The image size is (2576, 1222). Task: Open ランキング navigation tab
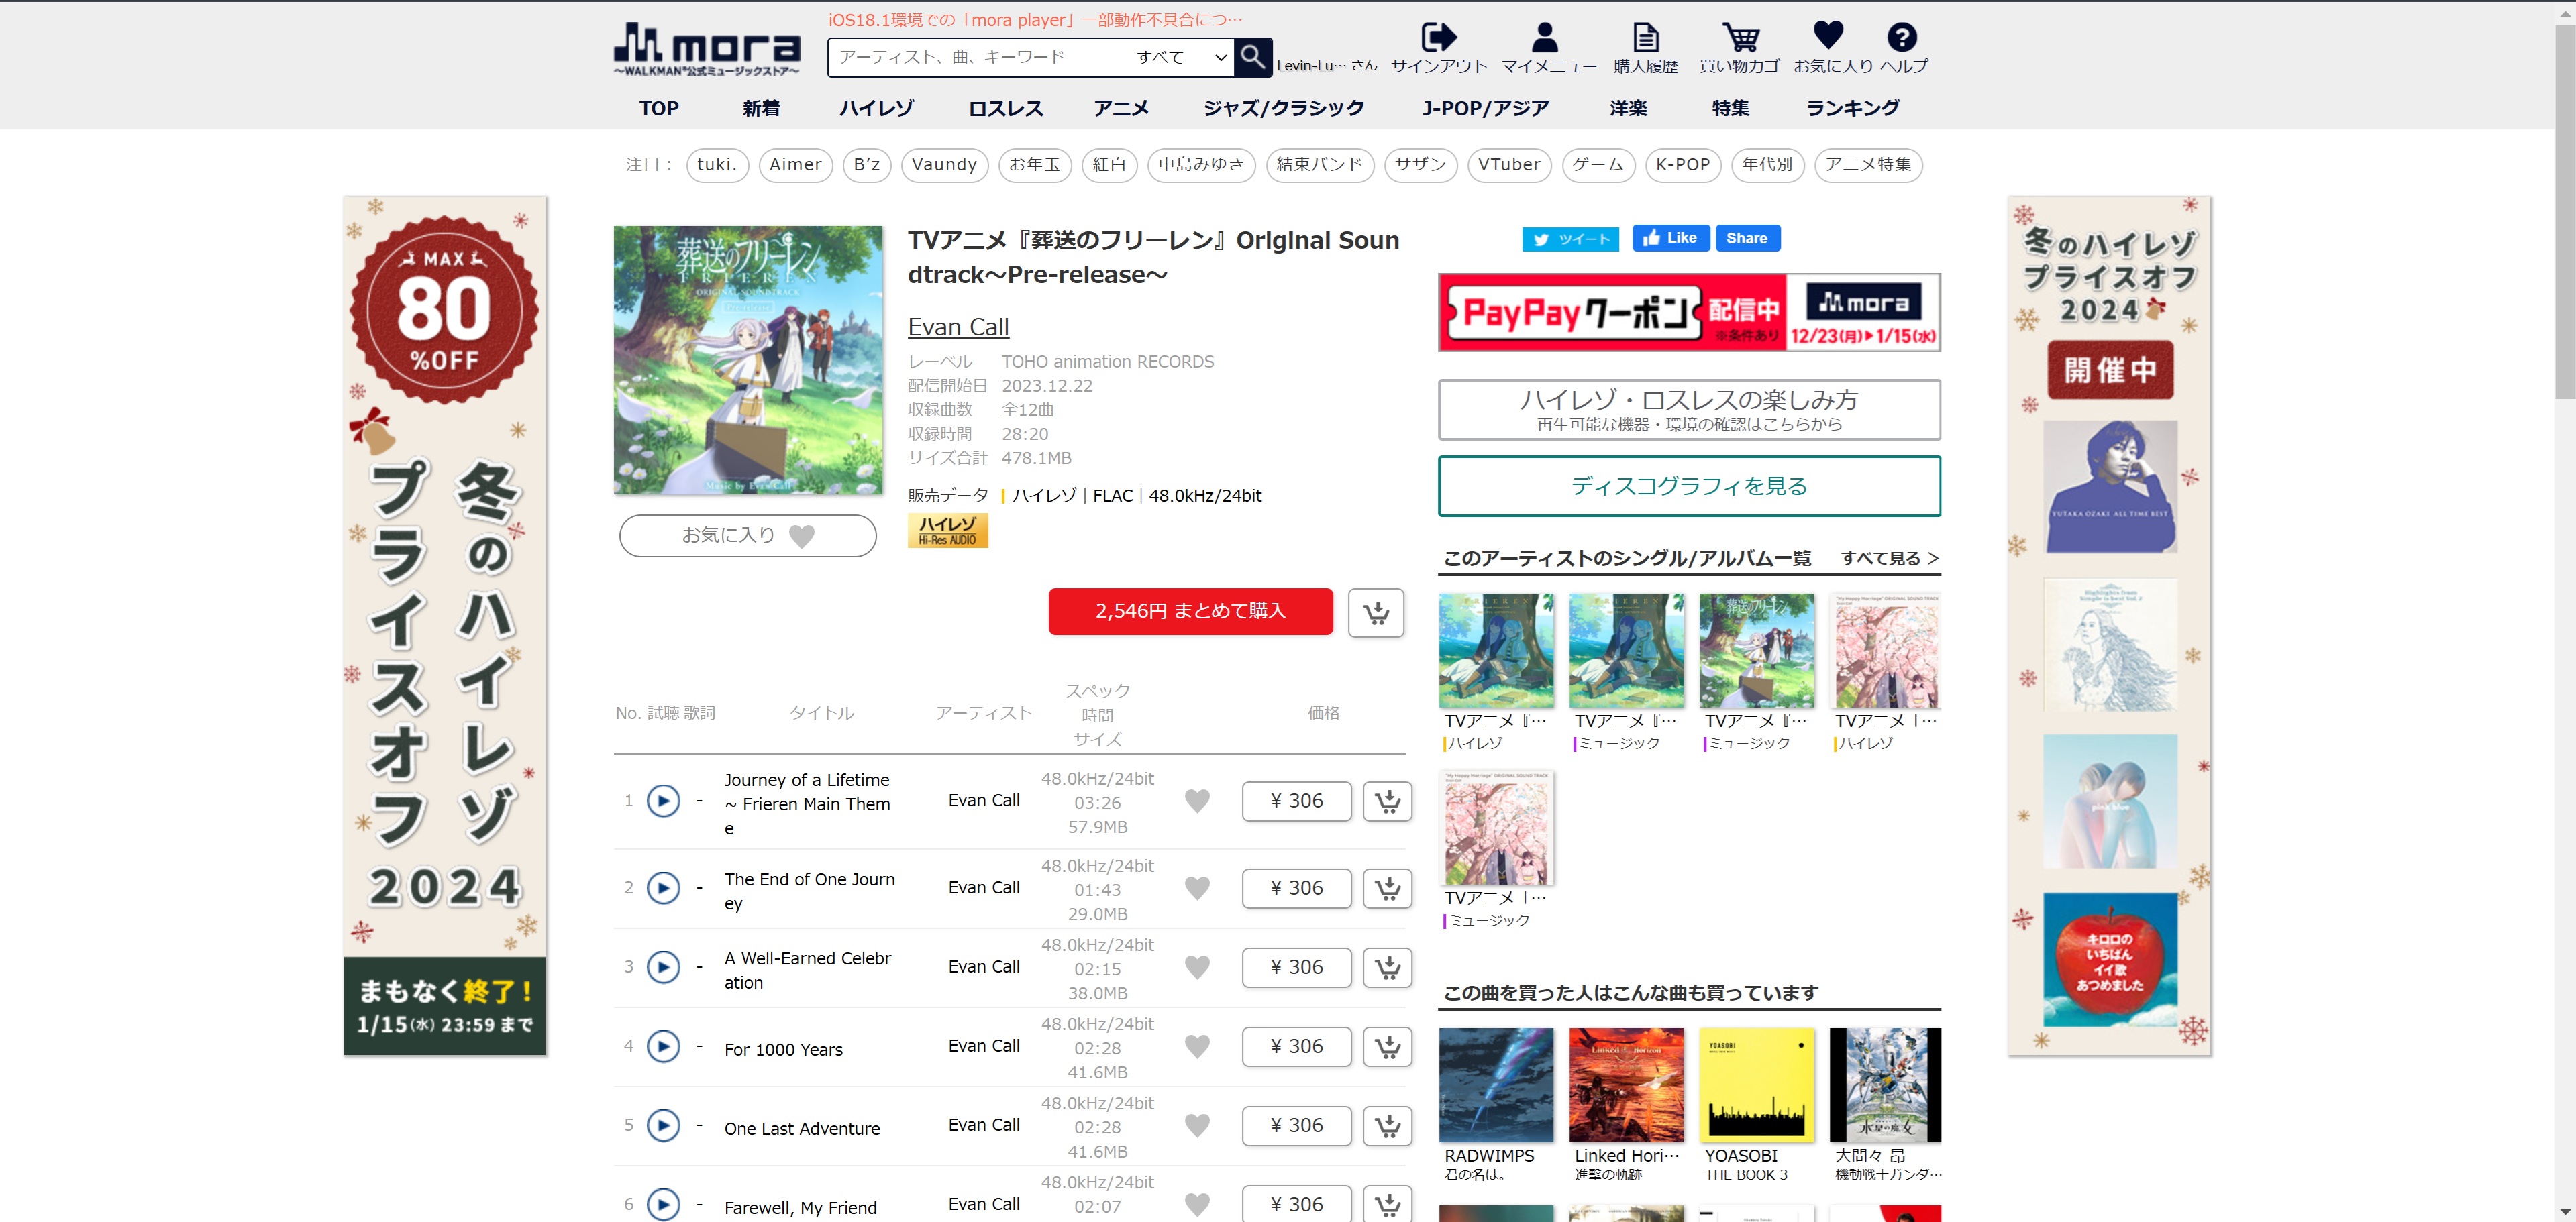[1852, 108]
